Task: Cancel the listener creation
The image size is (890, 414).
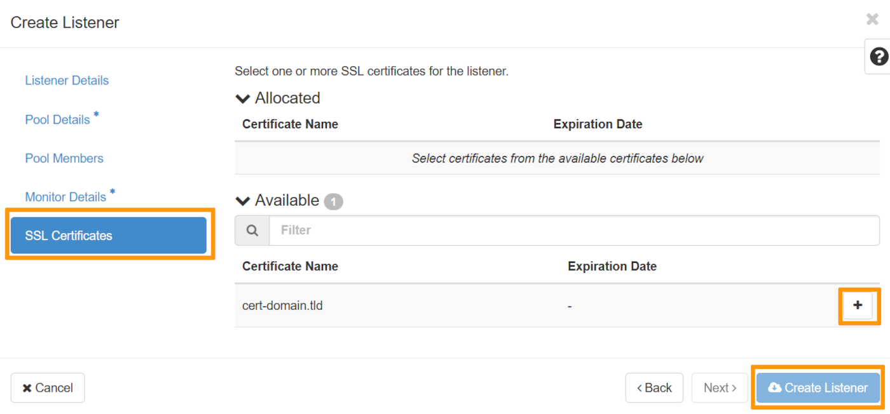Action: (47, 387)
